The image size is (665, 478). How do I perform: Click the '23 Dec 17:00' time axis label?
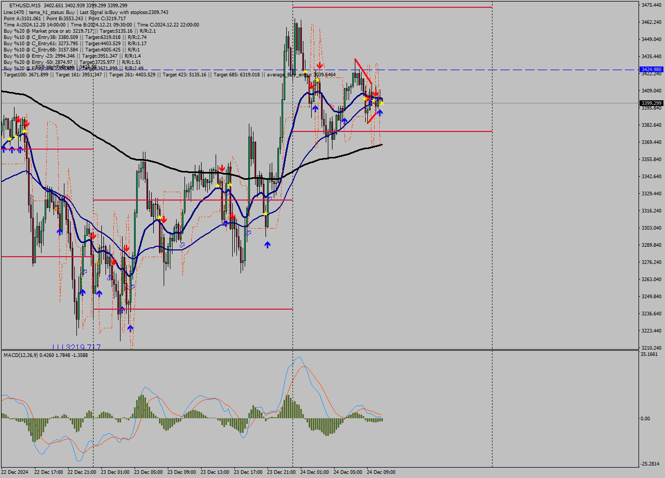248,472
